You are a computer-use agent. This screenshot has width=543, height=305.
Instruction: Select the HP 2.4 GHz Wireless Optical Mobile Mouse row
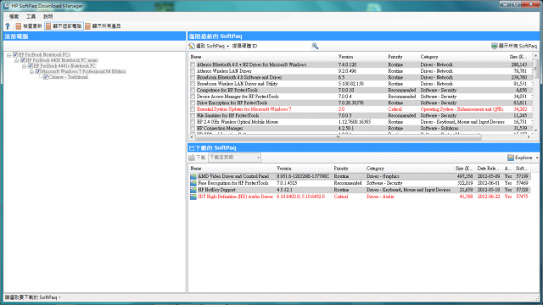361,122
